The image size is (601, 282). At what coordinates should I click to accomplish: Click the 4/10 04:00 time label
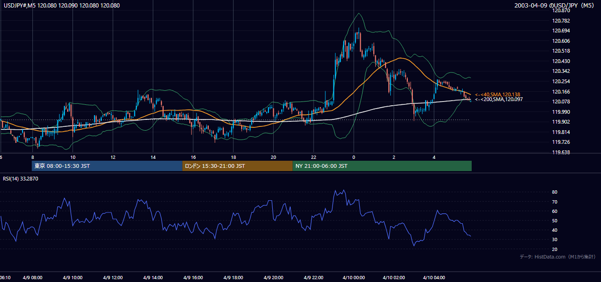[434, 278]
